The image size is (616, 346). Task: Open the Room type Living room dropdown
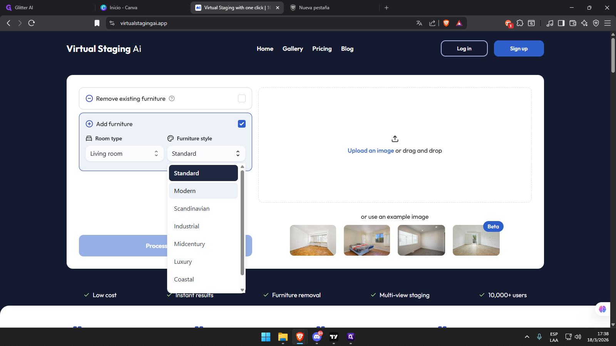pos(124,153)
